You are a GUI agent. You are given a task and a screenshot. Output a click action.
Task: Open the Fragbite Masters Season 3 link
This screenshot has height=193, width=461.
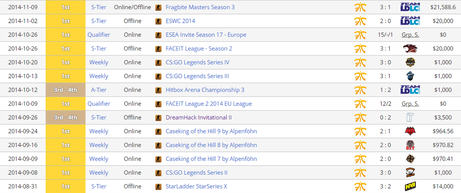[x=200, y=7]
